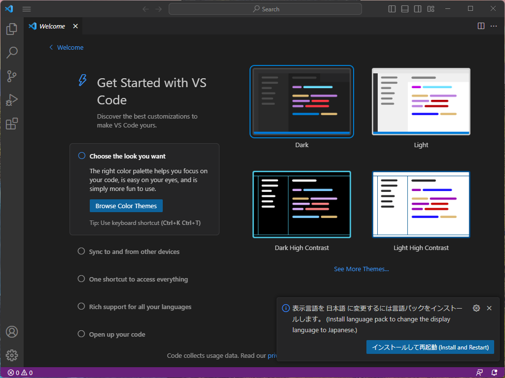Open the Manage gear icon
Image resolution: width=505 pixels, height=378 pixels.
[x=11, y=355]
